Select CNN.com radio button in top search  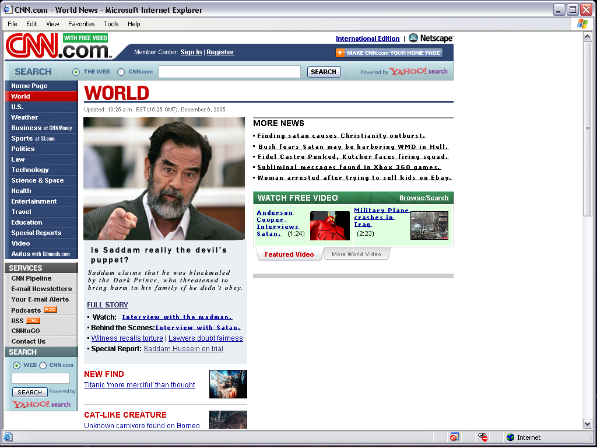pos(121,72)
